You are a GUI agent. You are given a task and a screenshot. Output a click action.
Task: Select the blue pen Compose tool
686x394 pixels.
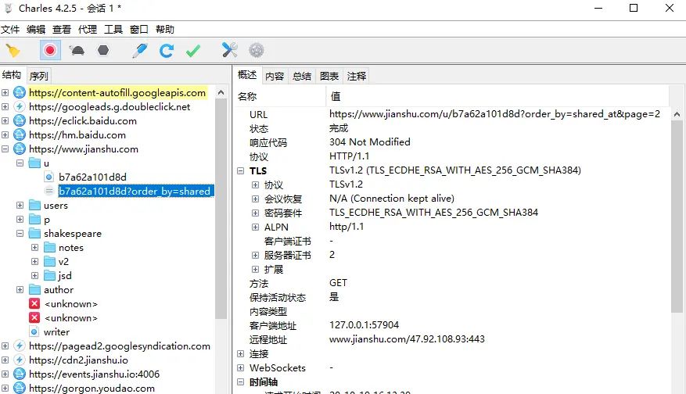tap(140, 50)
